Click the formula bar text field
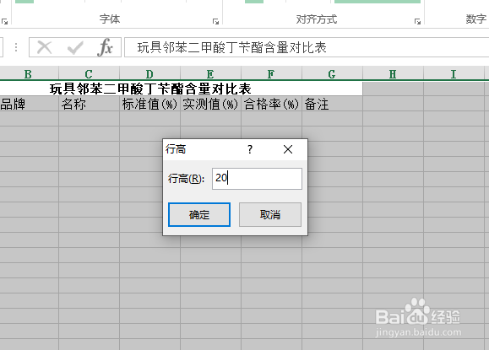Screen dimensions: 489x350 click(x=307, y=47)
